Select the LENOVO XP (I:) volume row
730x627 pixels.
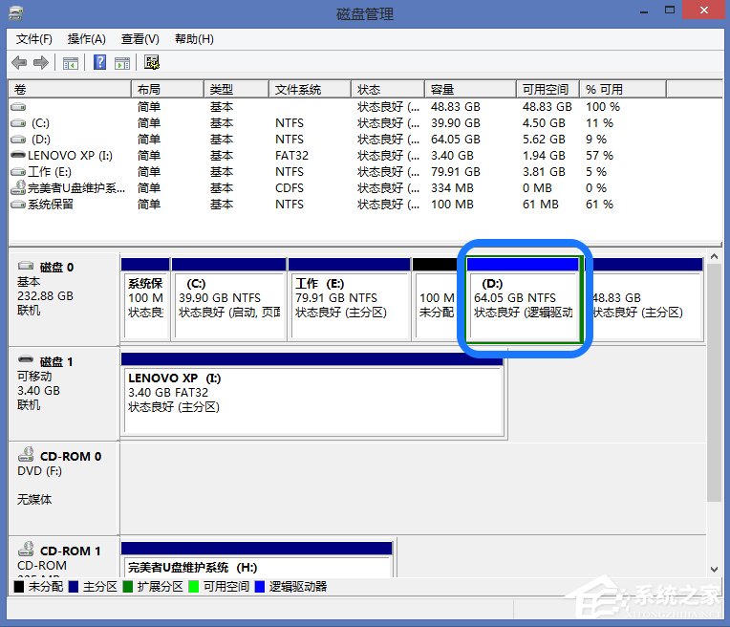(365, 156)
